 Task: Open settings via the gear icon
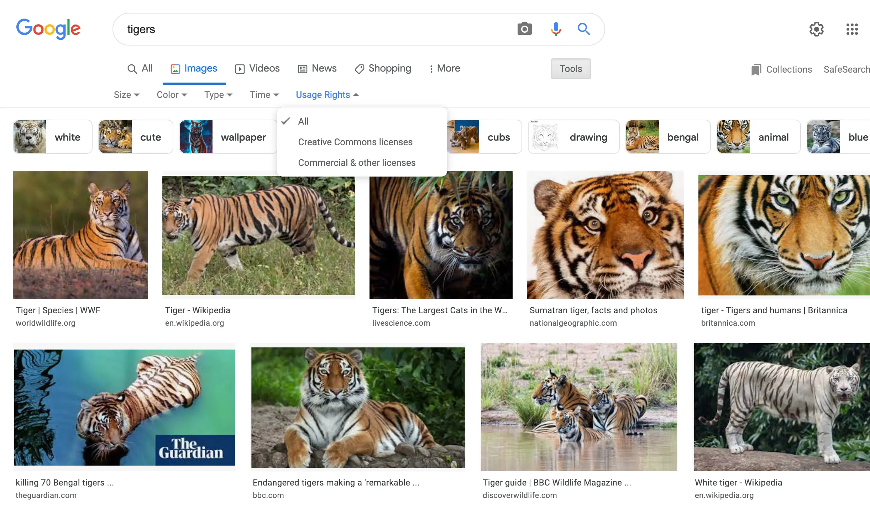(816, 29)
